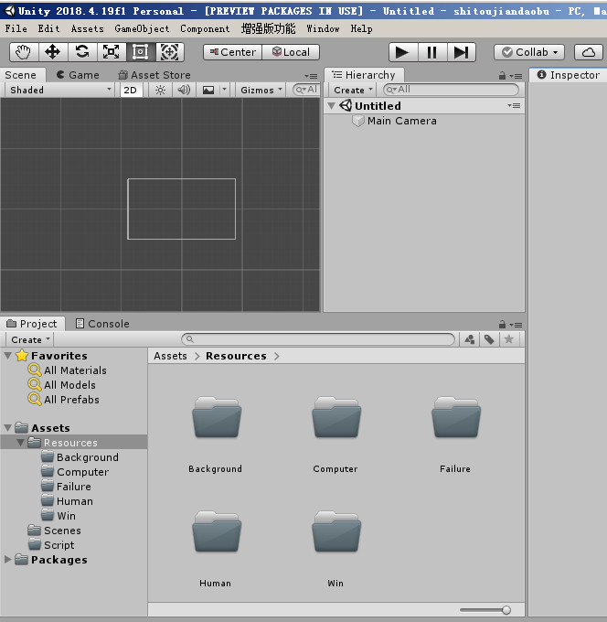607x622 pixels.
Task: Click Search by Type icon
Action: click(x=470, y=339)
